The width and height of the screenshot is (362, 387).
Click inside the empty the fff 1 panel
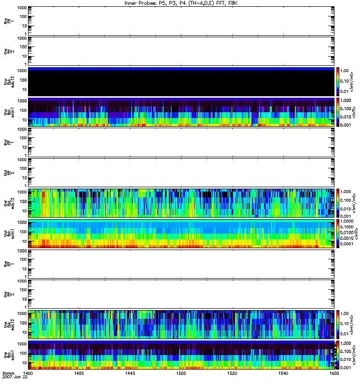[181, 264]
